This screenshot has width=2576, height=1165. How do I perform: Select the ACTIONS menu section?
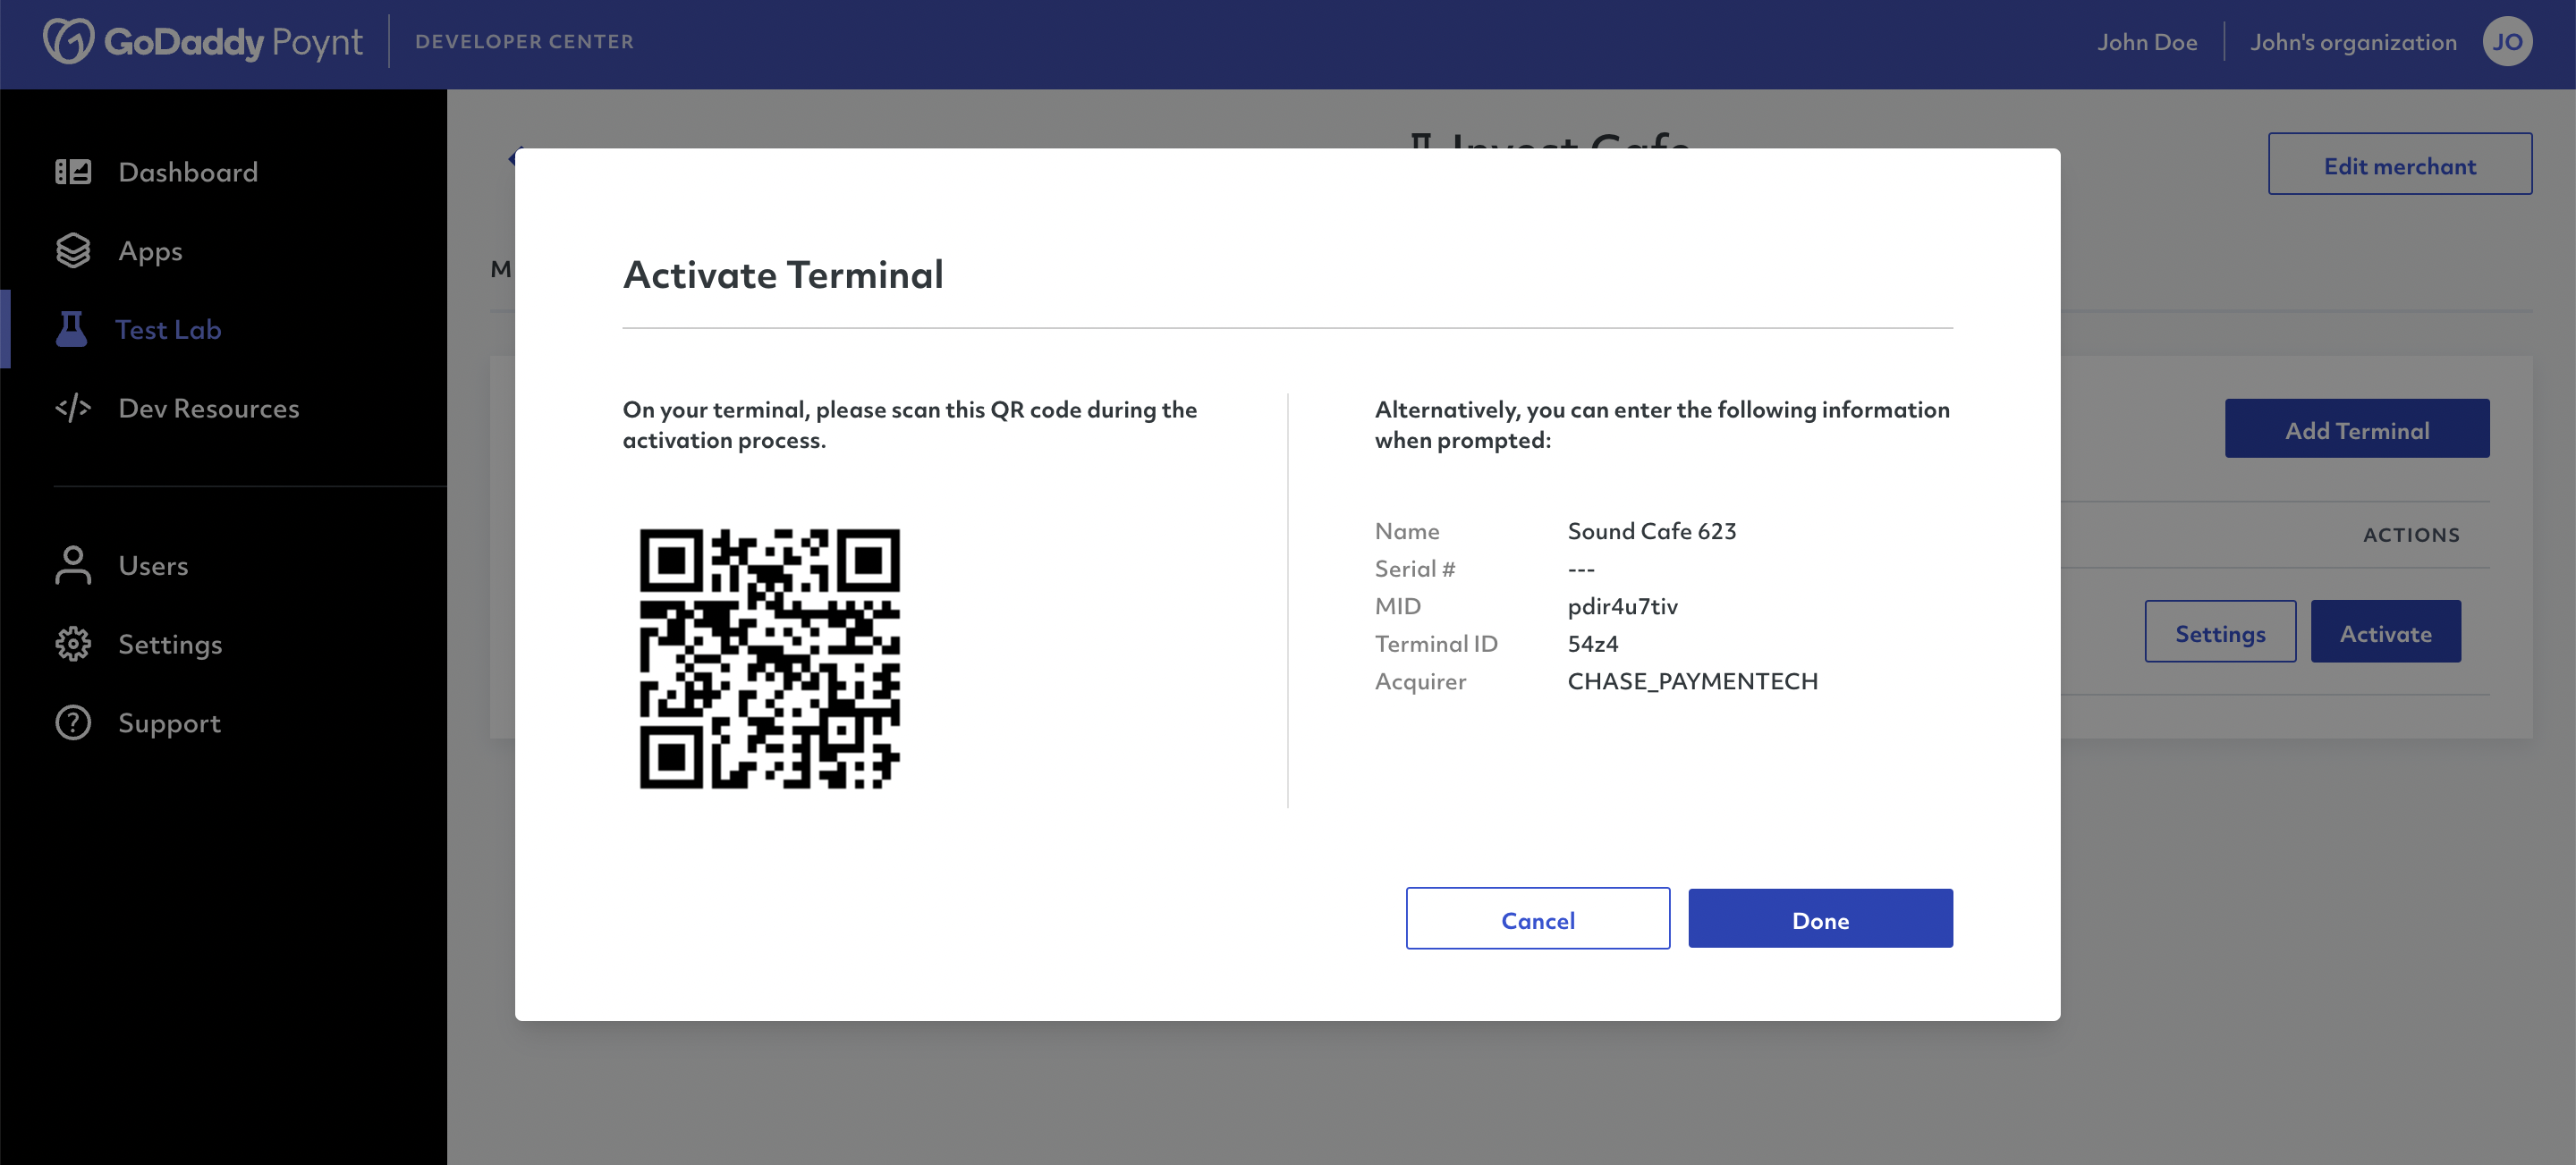point(2410,532)
